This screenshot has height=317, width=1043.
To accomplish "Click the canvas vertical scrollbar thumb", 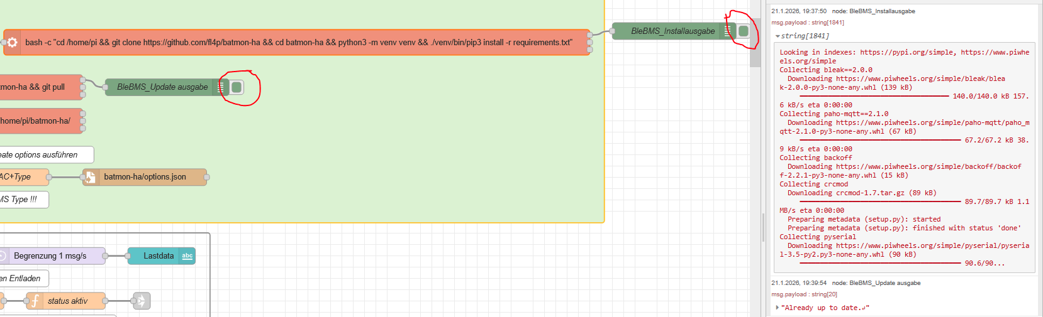I will [x=756, y=38].
